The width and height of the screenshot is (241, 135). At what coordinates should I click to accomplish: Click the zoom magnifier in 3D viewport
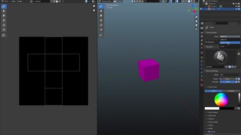click(196, 17)
